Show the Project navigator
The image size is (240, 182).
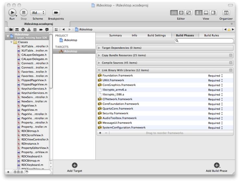point(11,29)
